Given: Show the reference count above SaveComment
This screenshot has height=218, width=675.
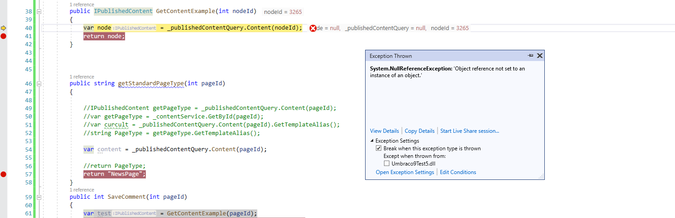Looking at the screenshot, I should point(82,190).
